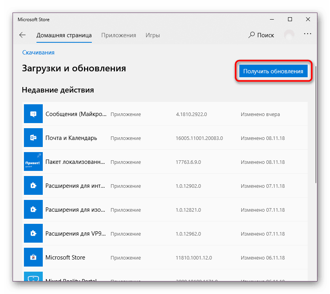Maximize the Microsoft Store window
The image size is (330, 294).
click(290, 19)
